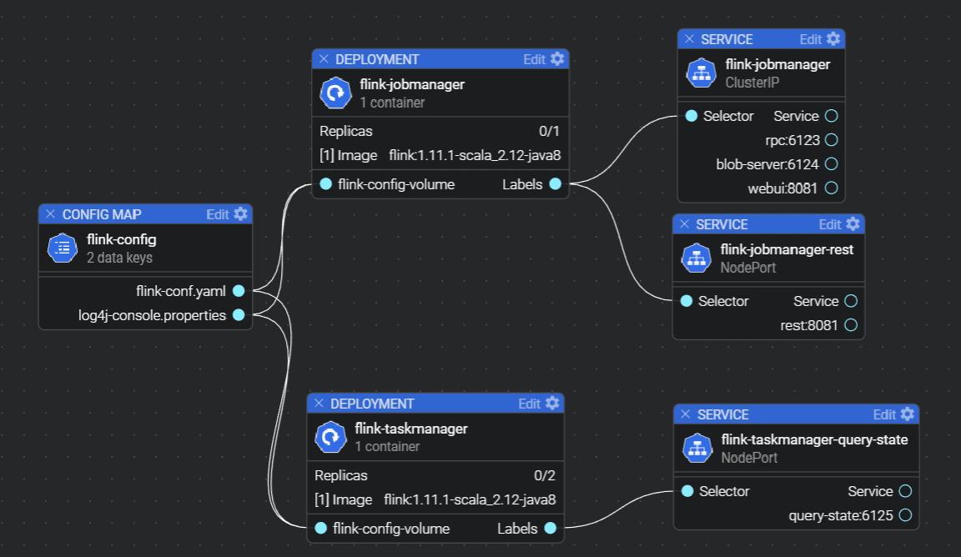The width and height of the screenshot is (961, 557).
Task: Select the flink-taskmanager deployment icon
Action: (330, 437)
